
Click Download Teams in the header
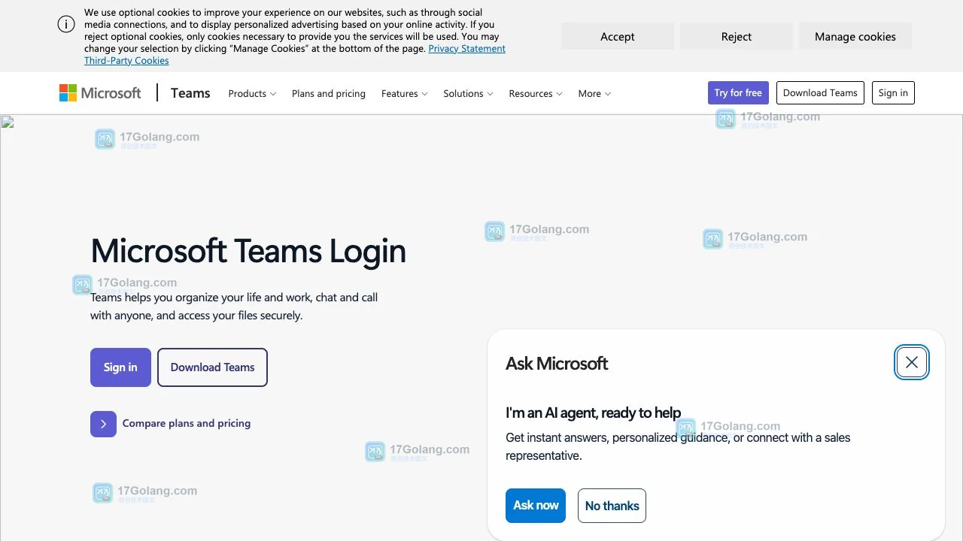(x=820, y=93)
